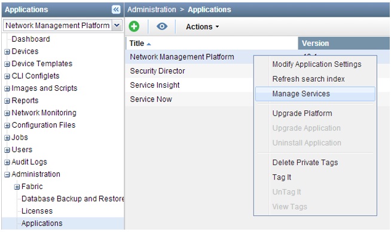Expand the Audit Logs node
This screenshot has height=232, width=391.
7,162
